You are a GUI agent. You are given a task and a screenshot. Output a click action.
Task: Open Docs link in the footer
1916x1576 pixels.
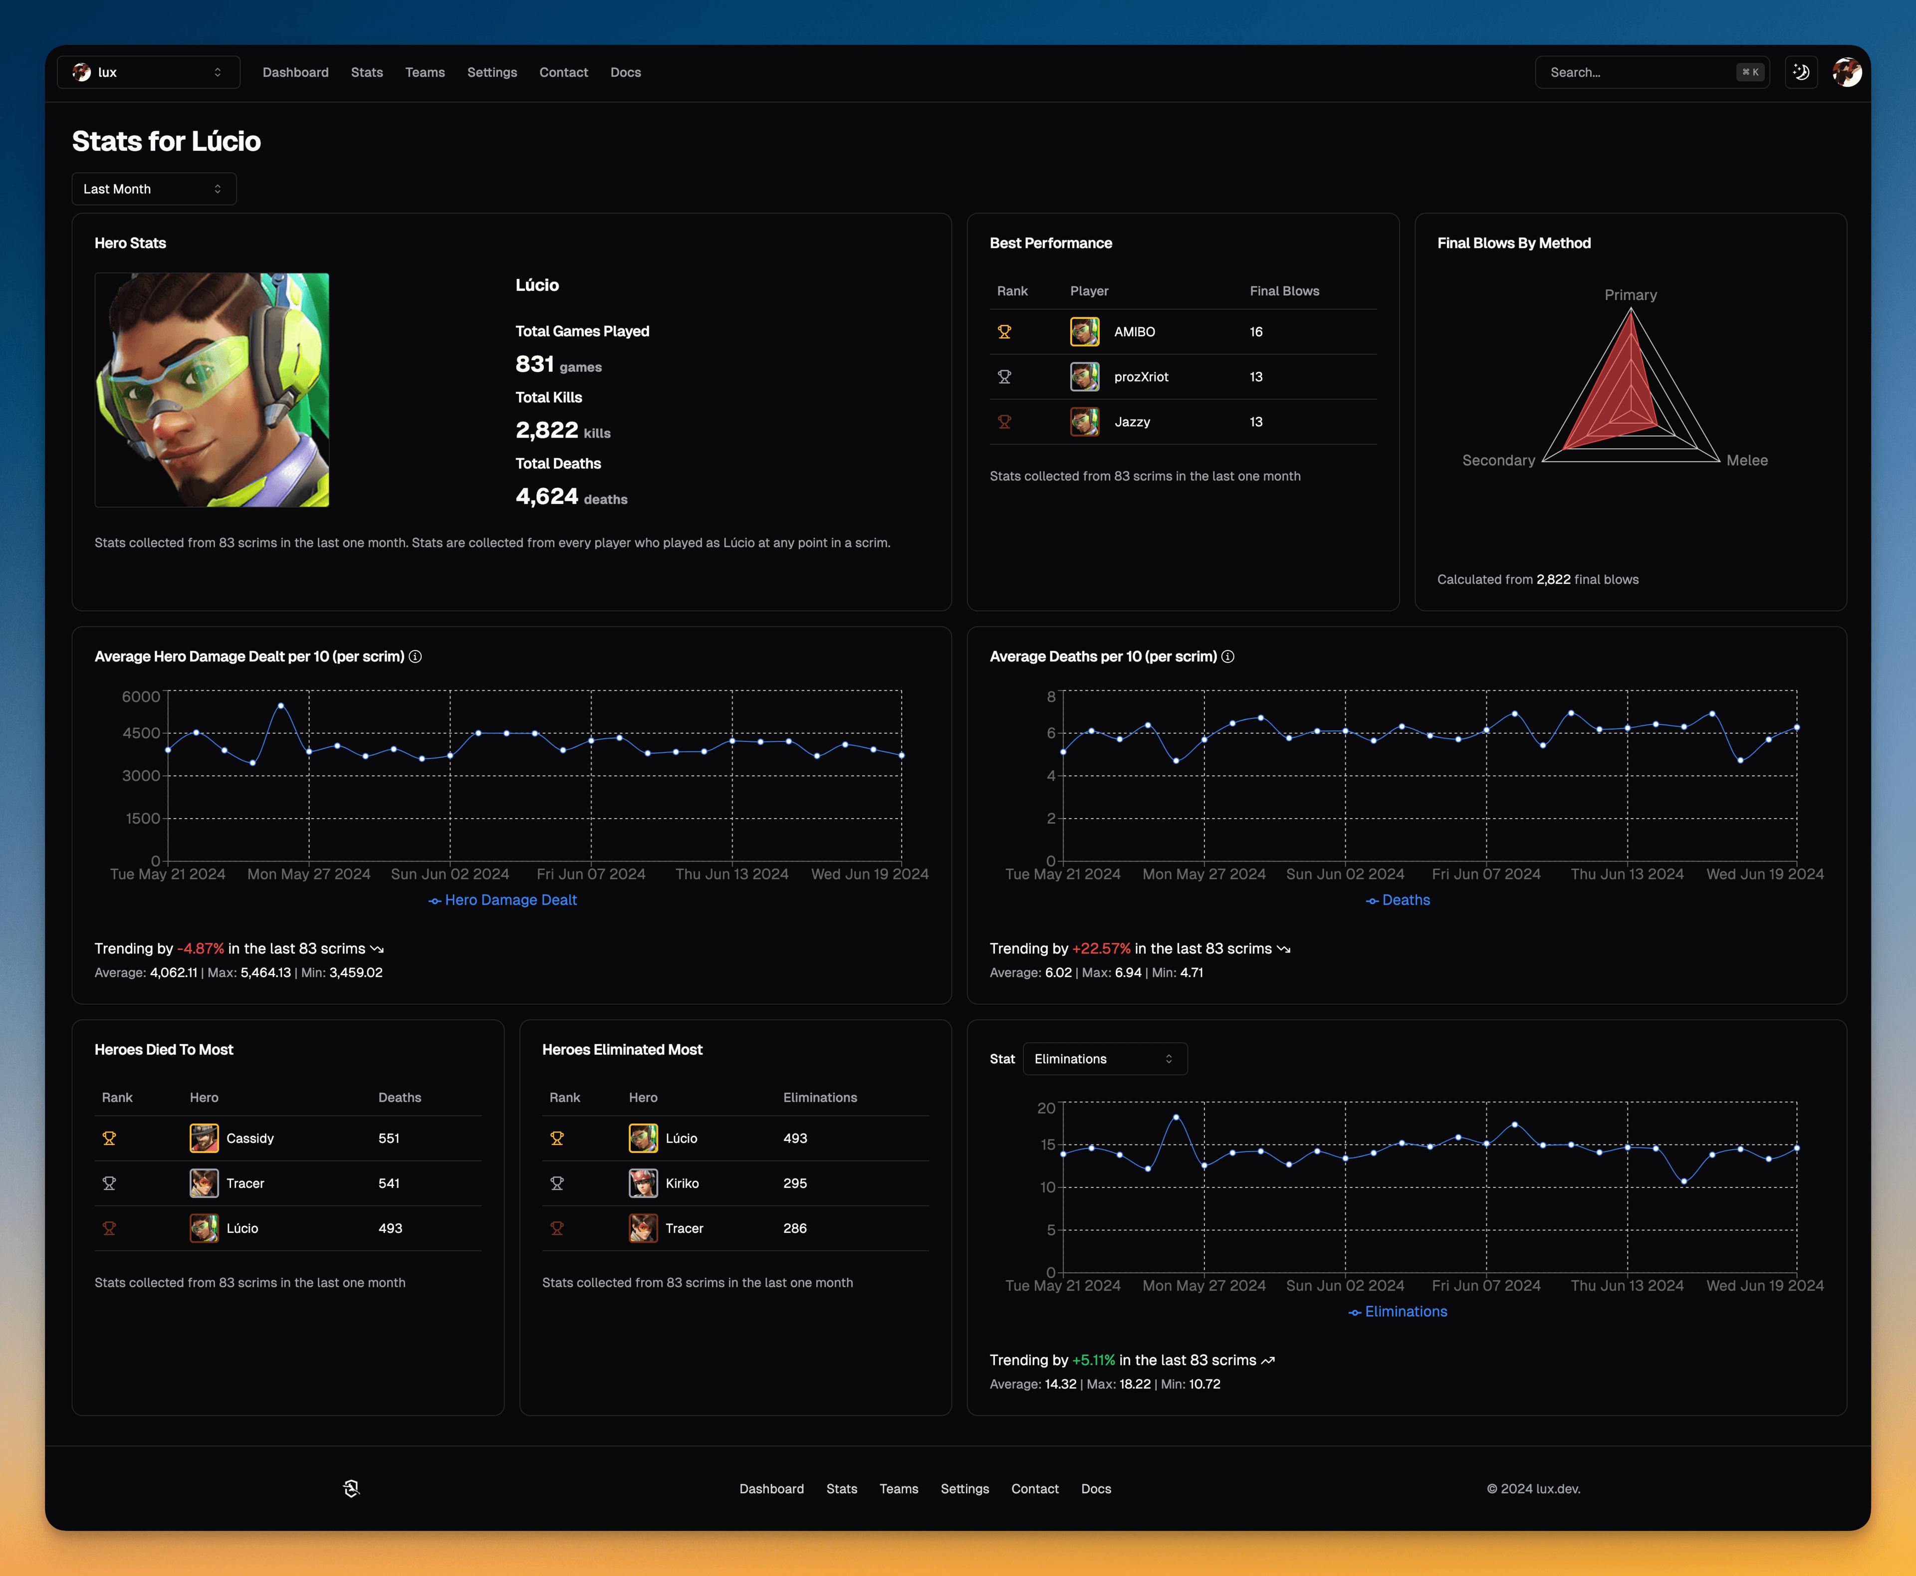1096,1489
